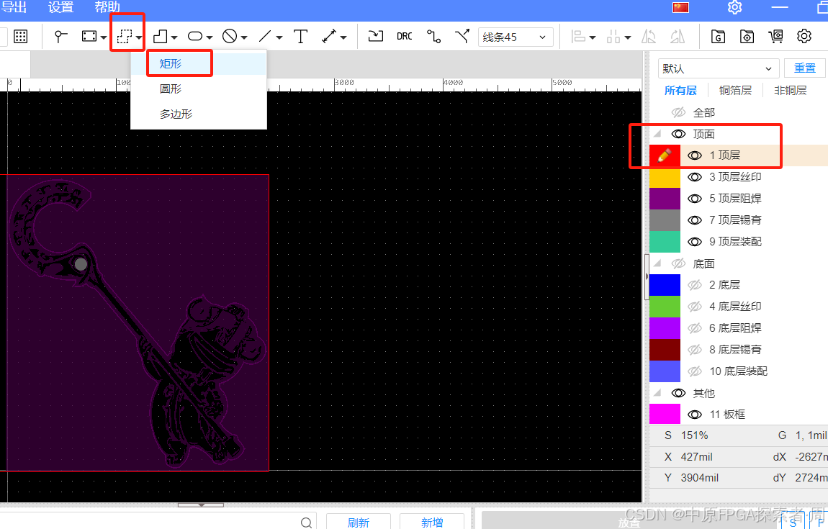Switch to the 铜箔层 tab
Viewport: 828px width, 529px height.
[x=735, y=90]
